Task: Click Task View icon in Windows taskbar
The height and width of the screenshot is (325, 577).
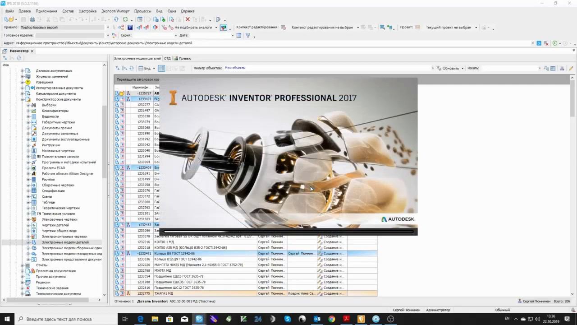Action: 125,319
